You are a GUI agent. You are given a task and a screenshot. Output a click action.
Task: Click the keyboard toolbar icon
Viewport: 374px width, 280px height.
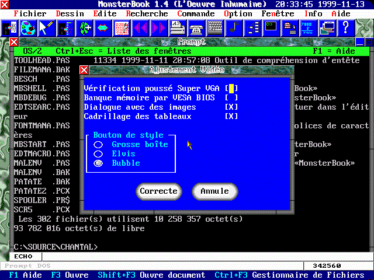pyautogui.click(x=215, y=28)
